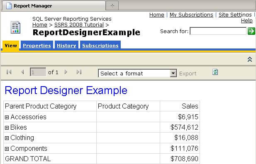This screenshot has height=164, width=256.
Task: Expand the Components category row
Action: point(7,149)
